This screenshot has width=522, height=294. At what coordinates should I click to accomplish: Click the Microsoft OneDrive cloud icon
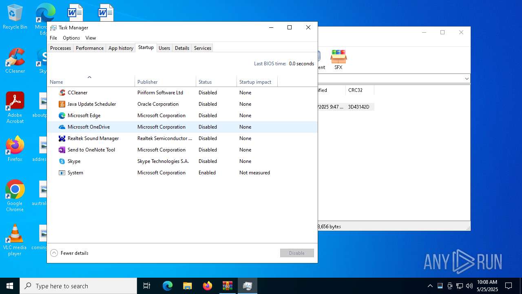62,127
